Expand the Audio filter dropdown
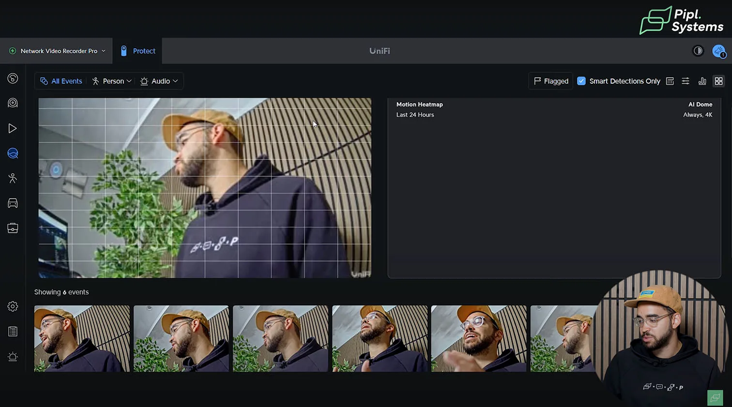The width and height of the screenshot is (732, 407). (159, 81)
